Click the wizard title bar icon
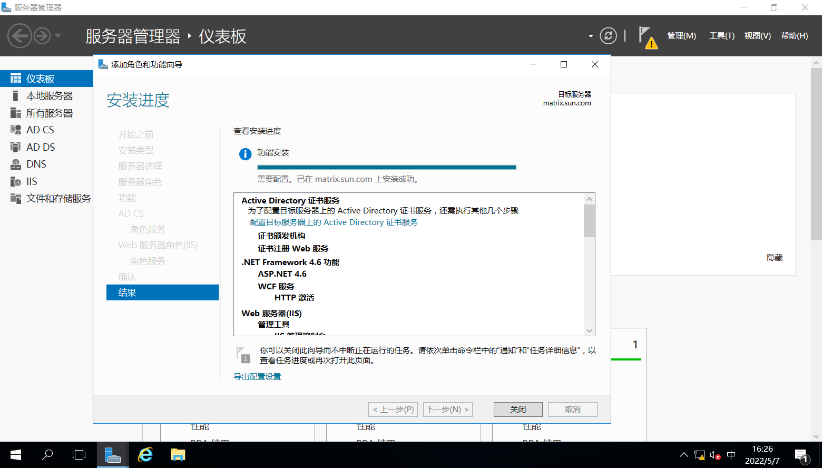The image size is (822, 468). coord(103,64)
